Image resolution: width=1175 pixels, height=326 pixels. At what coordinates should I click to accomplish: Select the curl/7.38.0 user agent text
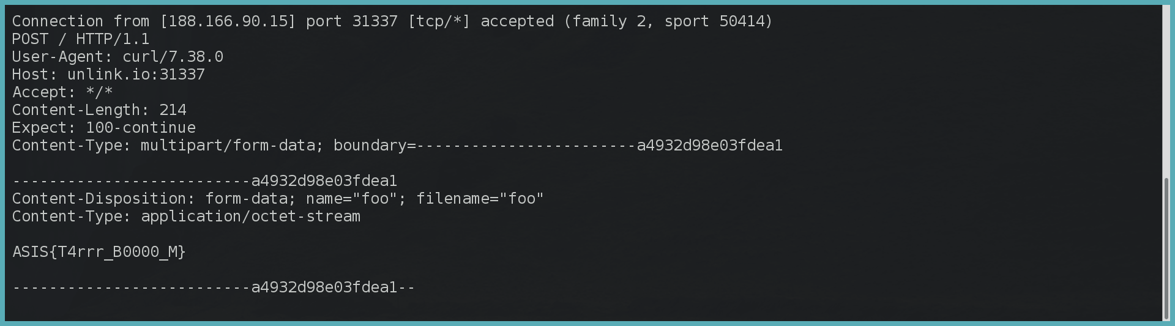(x=173, y=57)
